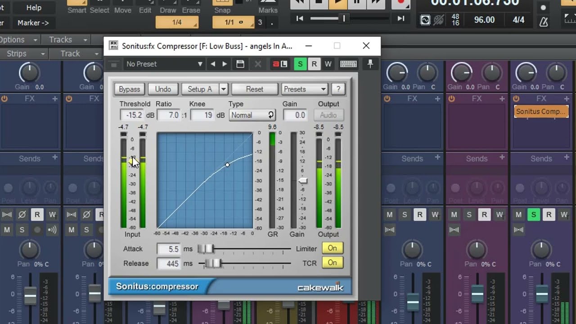Add an effect to the magenta strip's FX rack
This screenshot has height=324, width=576.
(x=501, y=99)
